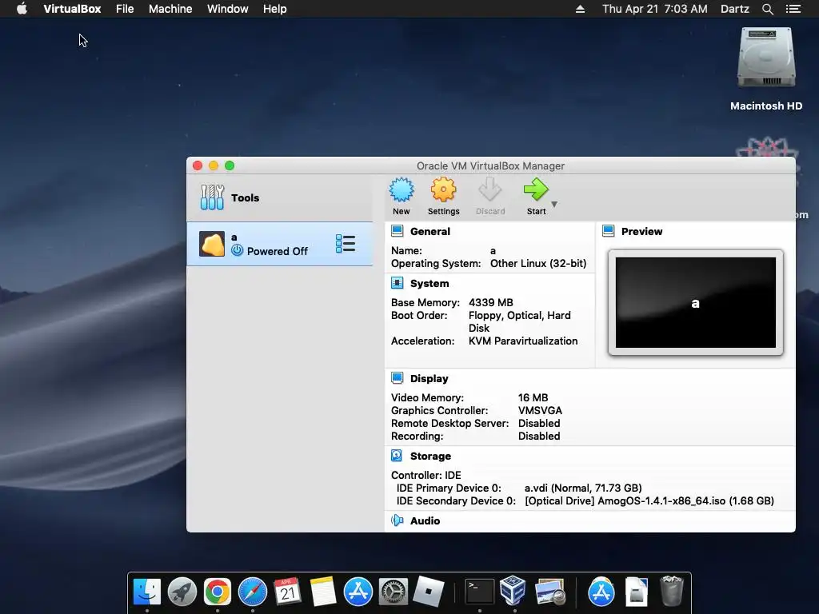Open the Audio section header link
The width and height of the screenshot is (819, 614).
coord(425,520)
